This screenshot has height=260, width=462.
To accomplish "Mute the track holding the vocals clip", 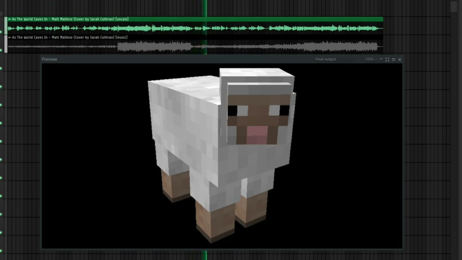I will point(1,32).
